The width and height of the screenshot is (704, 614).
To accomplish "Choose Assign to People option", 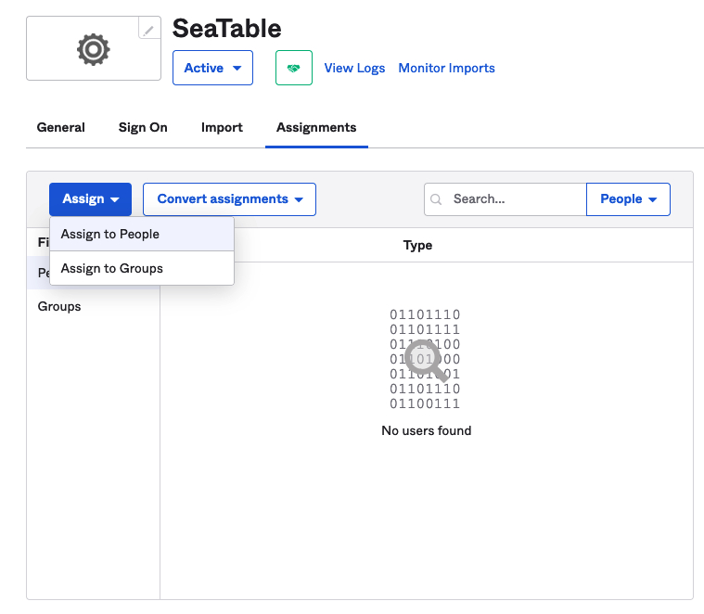I will click(142, 234).
